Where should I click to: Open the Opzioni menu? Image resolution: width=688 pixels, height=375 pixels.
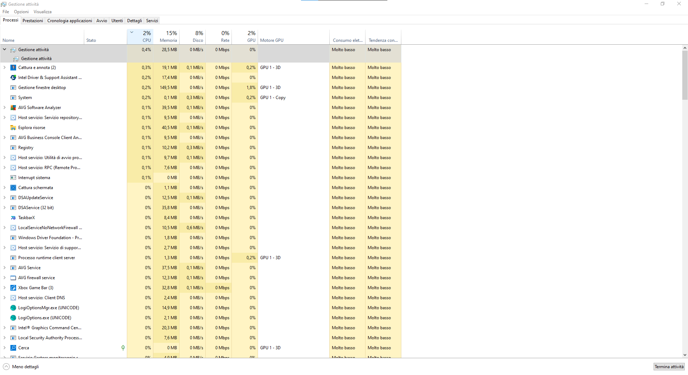click(x=21, y=12)
